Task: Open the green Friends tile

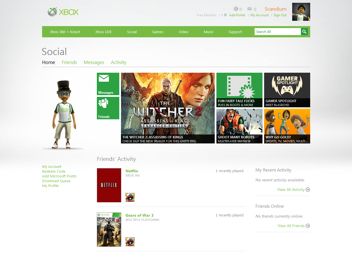Action: point(108,108)
